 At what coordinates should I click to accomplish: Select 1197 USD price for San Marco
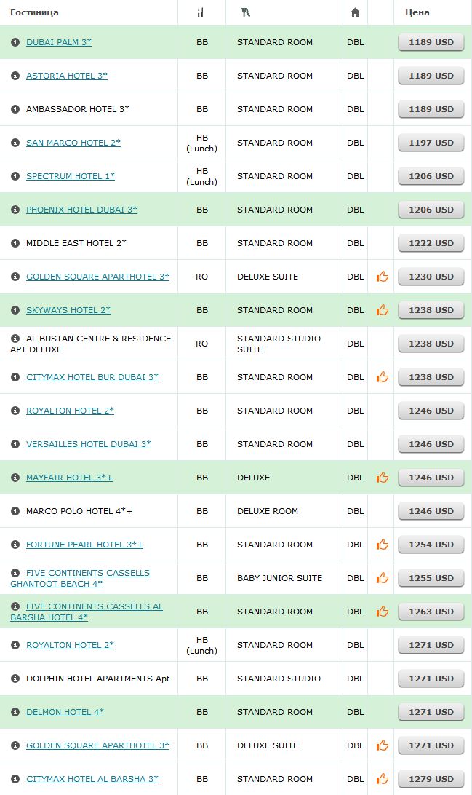point(431,143)
